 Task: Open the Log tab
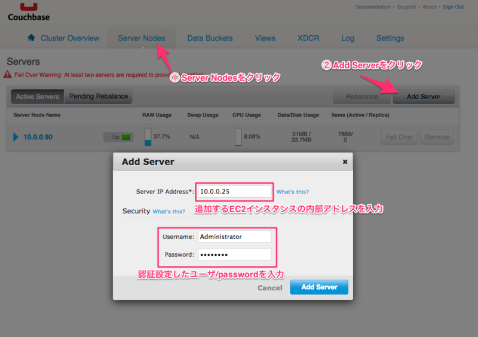(348, 38)
